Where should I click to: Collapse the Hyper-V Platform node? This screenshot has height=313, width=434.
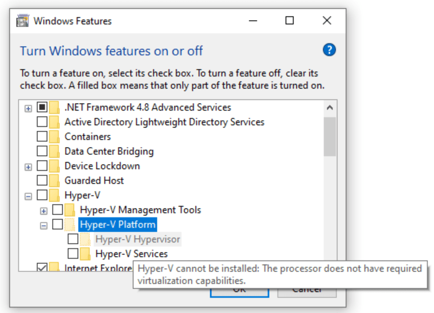pos(44,225)
